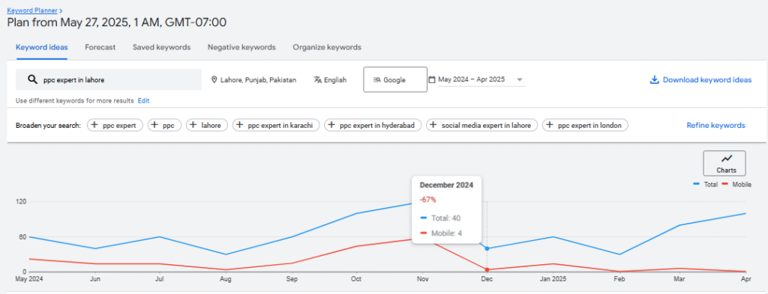Add 'ppc expert in karachi' chip
This screenshot has width=768, height=294.
click(276, 126)
